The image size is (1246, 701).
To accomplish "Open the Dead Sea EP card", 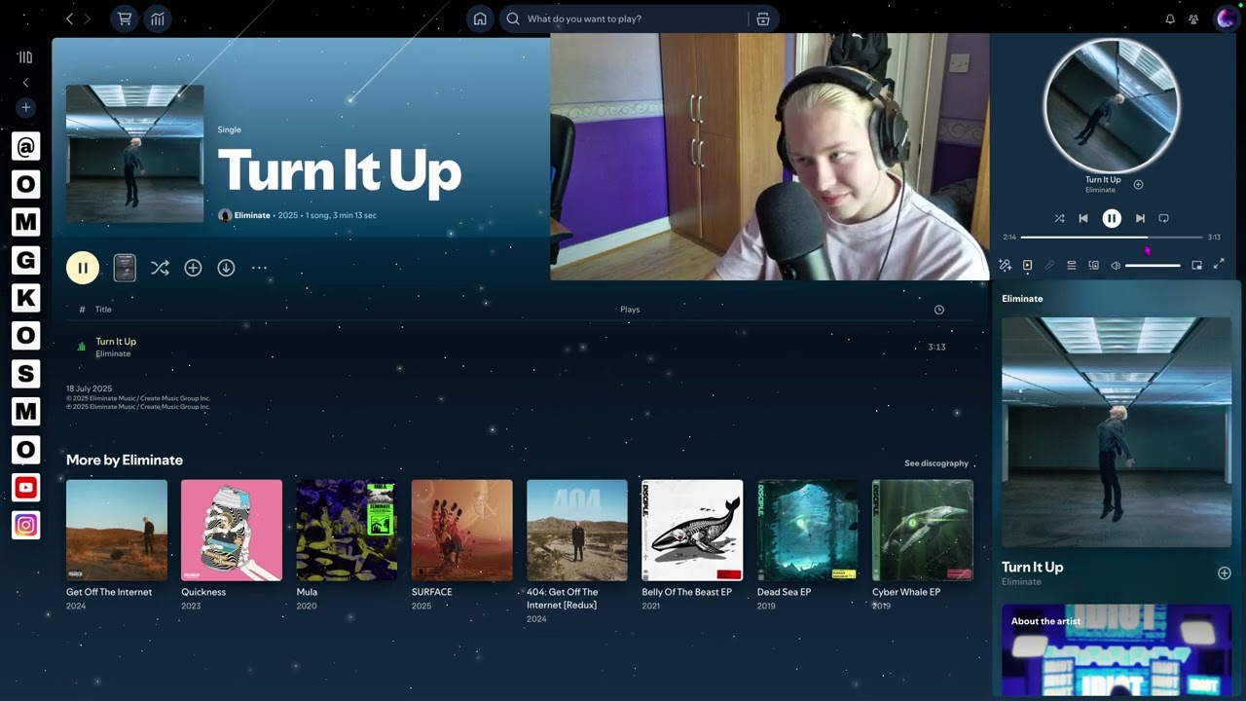I will pyautogui.click(x=808, y=545).
